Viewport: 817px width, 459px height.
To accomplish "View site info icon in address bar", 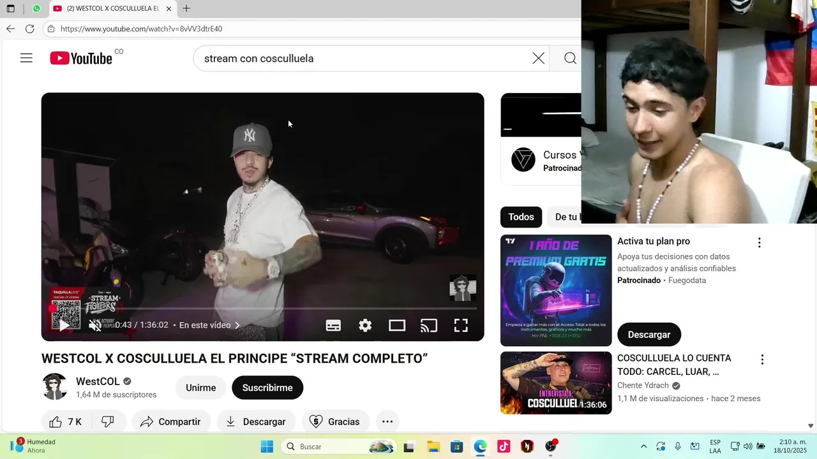I will coord(51,29).
